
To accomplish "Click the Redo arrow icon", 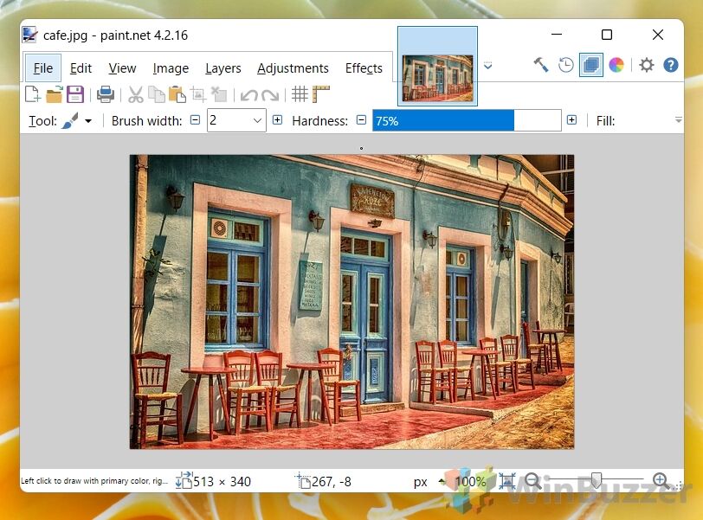I will 270,95.
